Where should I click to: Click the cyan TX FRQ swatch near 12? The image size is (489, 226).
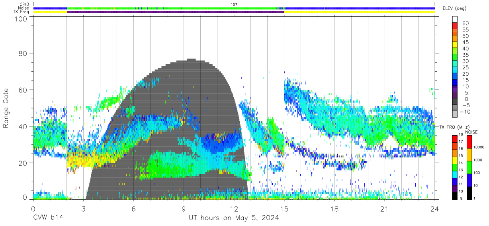[x=455, y=175]
